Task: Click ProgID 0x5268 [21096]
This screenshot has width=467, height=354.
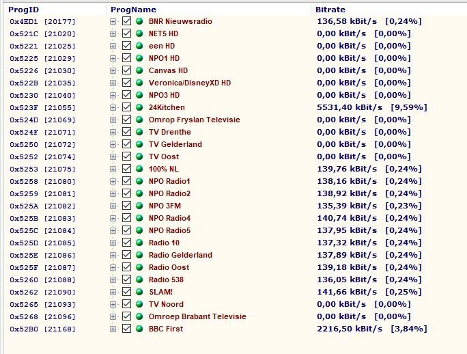Action: tap(42, 316)
